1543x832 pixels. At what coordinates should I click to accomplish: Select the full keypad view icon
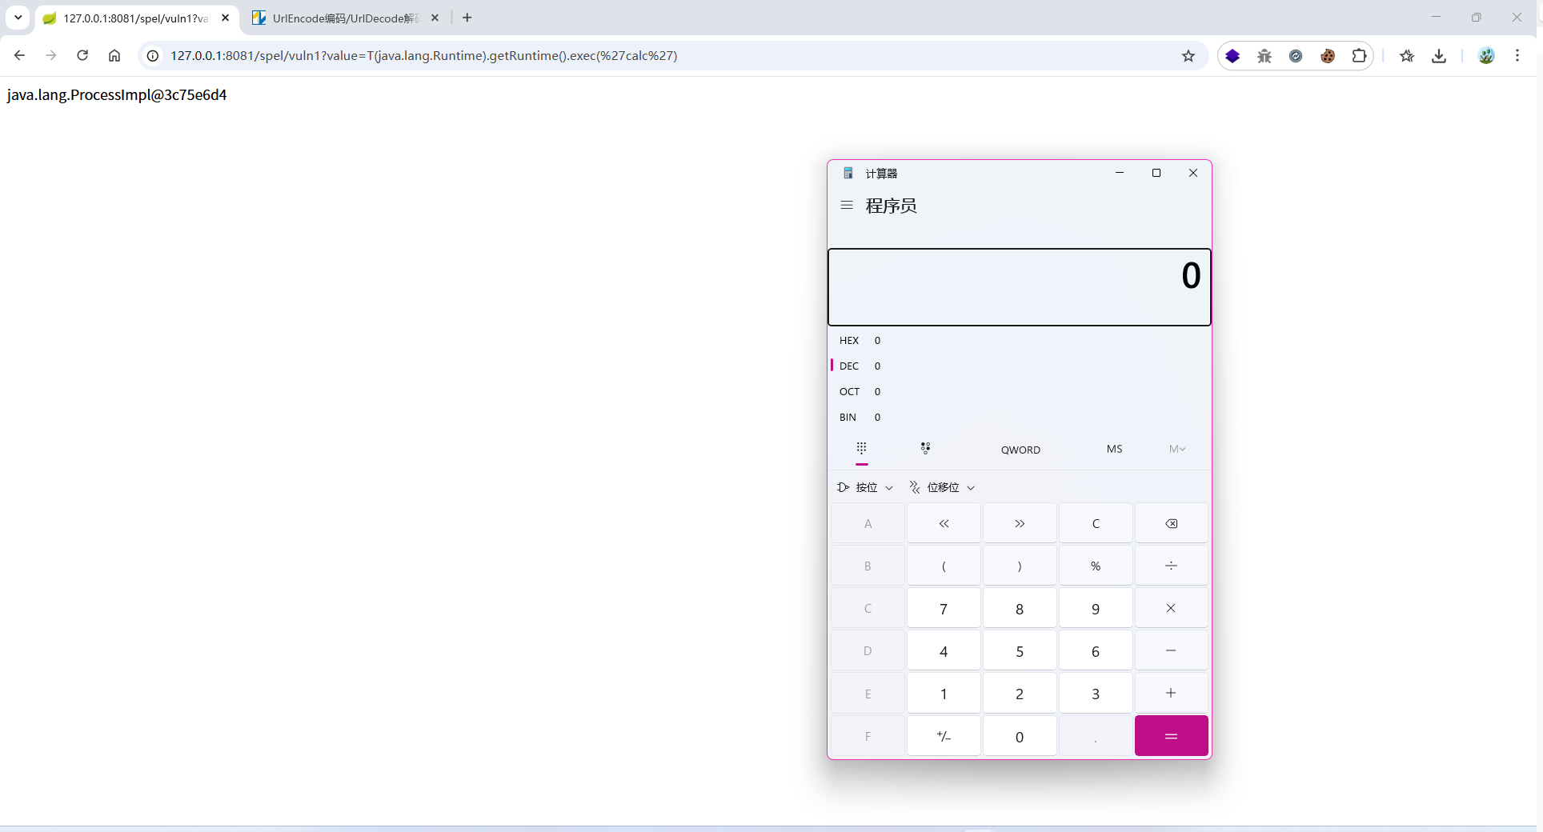(861, 449)
